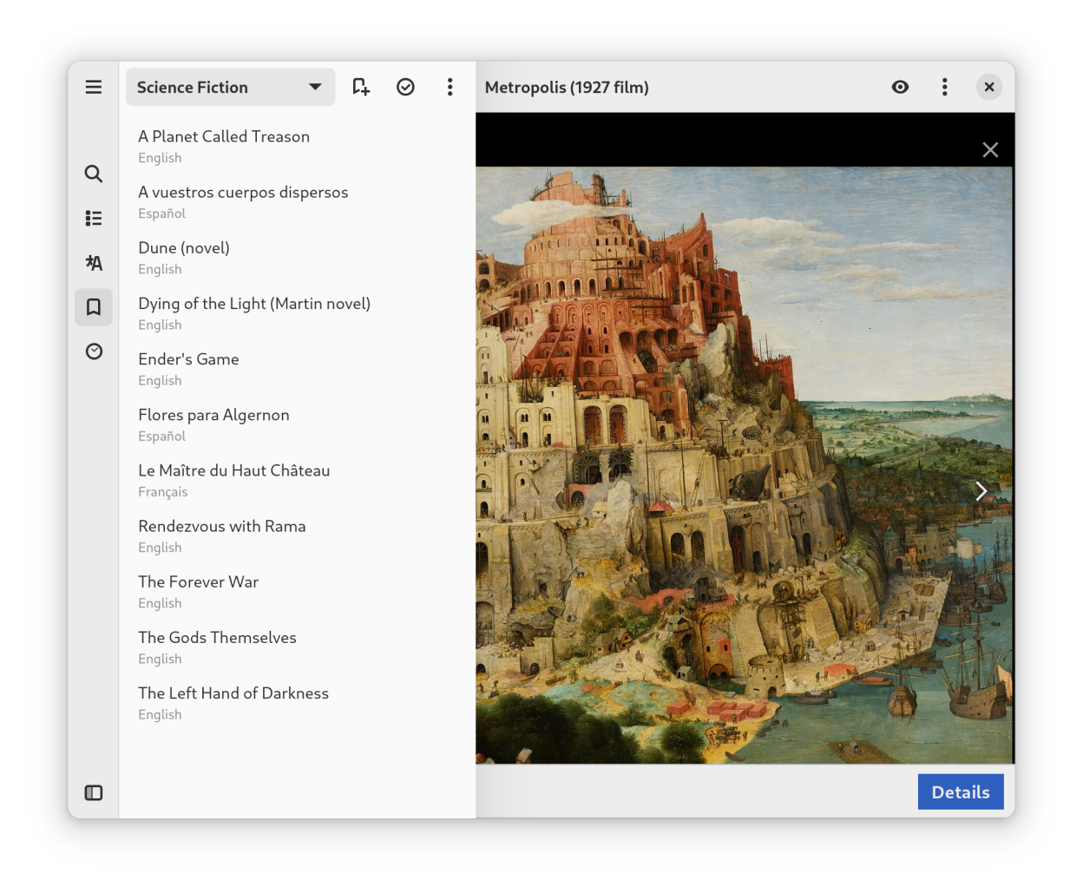The height and width of the screenshot is (893, 1083).
Task: Open the hamburger main menu
Action: point(94,87)
